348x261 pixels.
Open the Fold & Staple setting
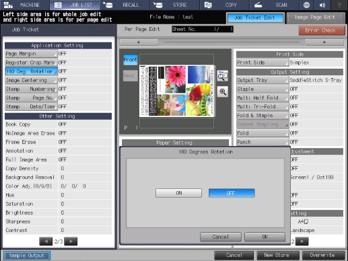(263, 116)
